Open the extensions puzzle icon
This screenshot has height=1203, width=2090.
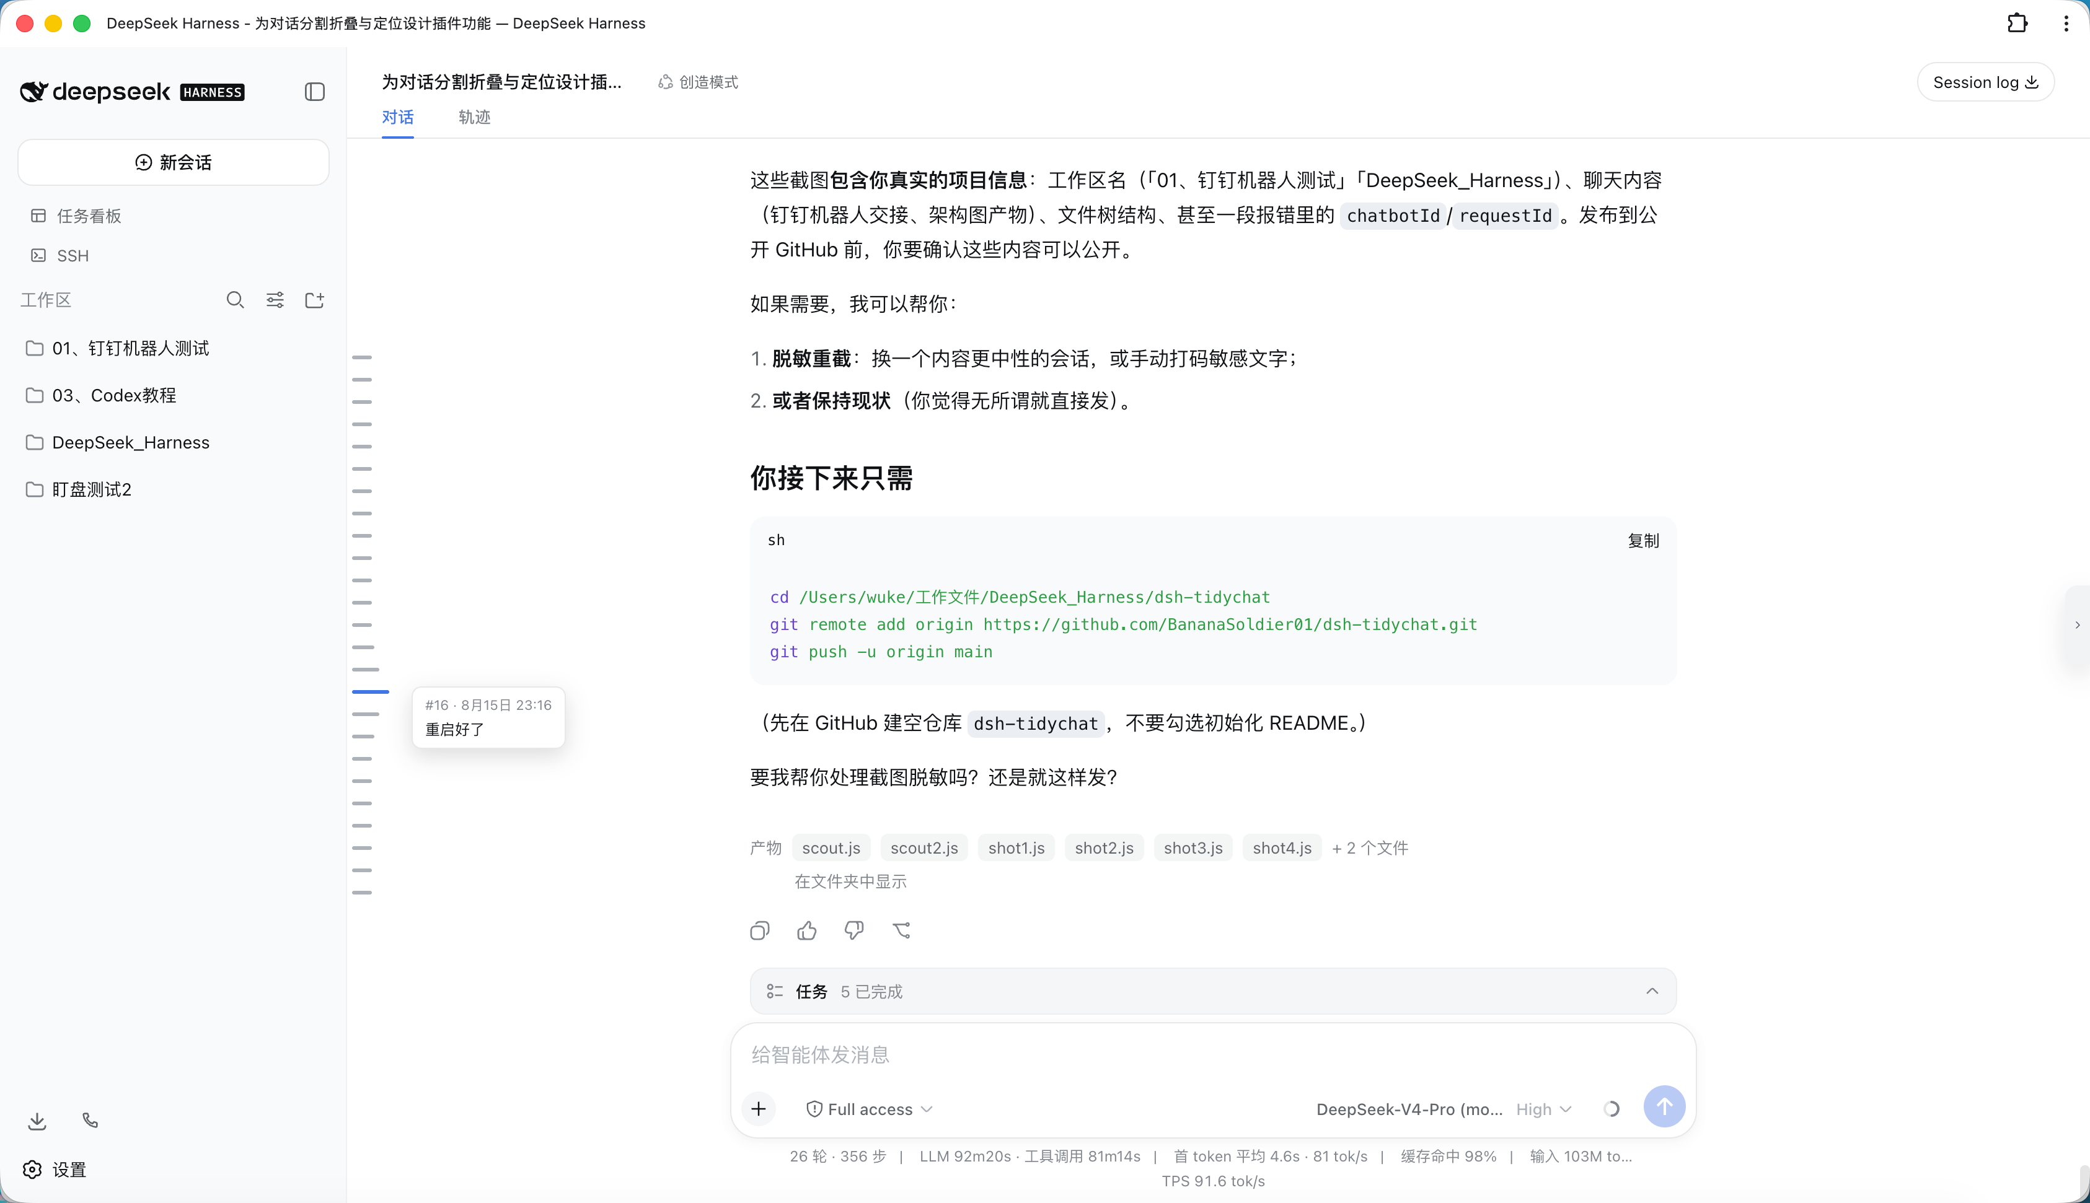point(2017,23)
